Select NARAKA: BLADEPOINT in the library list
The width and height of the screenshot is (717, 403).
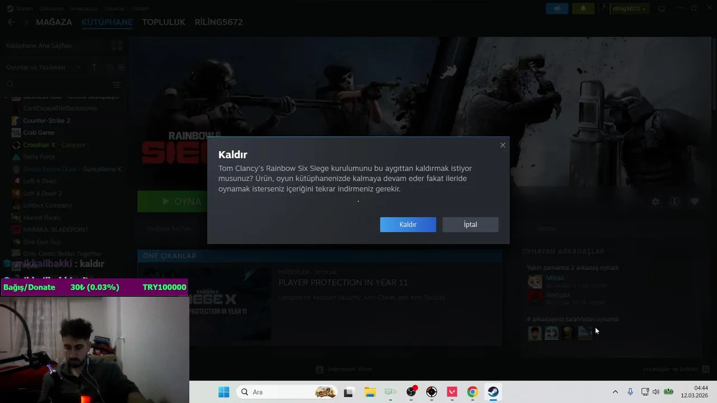56,229
